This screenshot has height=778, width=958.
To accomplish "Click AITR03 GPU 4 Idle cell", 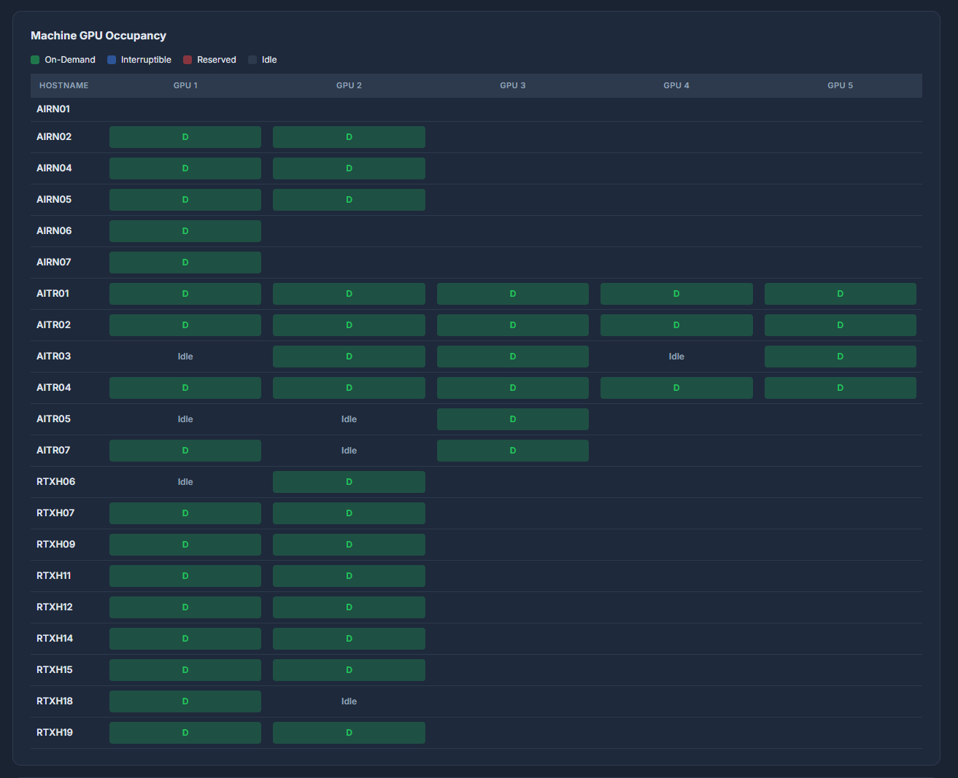I will [x=676, y=357].
